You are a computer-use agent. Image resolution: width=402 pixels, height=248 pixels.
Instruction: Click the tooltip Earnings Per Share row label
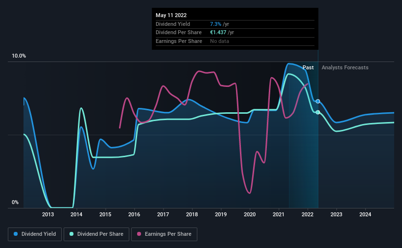click(179, 41)
